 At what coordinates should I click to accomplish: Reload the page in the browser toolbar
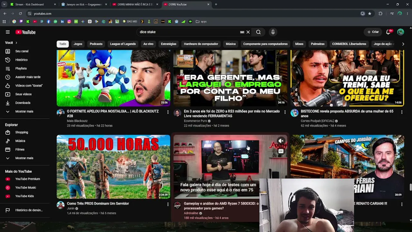point(20,14)
